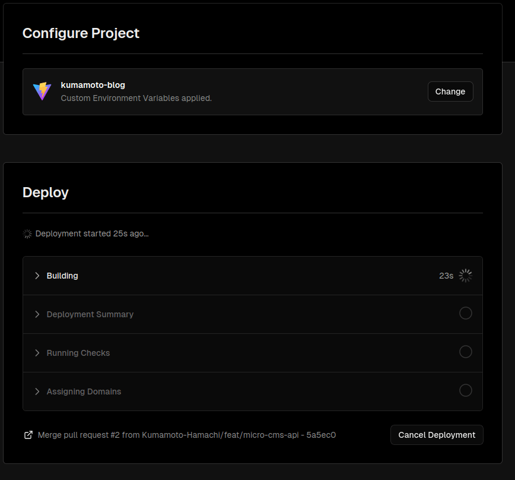Open the Building row label

pos(62,276)
